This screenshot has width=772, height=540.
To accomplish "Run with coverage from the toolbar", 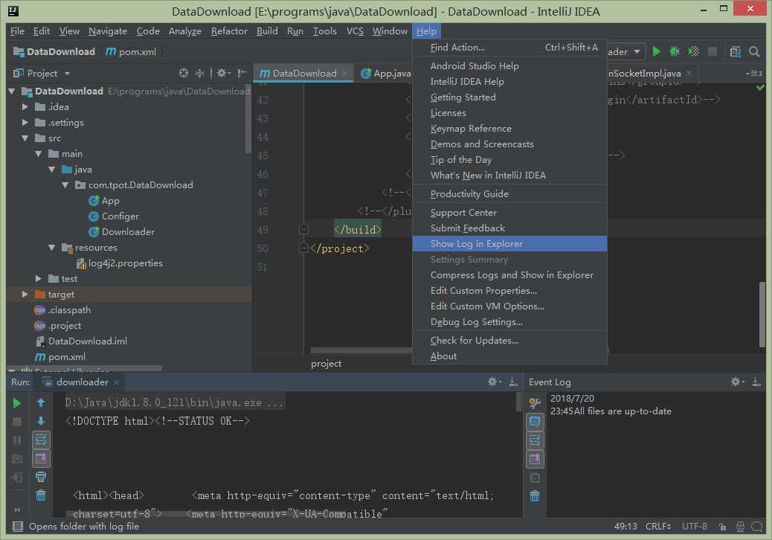I will pos(694,51).
